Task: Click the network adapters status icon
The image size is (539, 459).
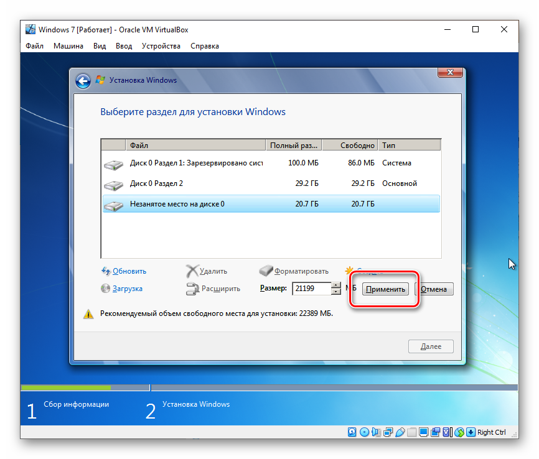Action: pos(388,432)
